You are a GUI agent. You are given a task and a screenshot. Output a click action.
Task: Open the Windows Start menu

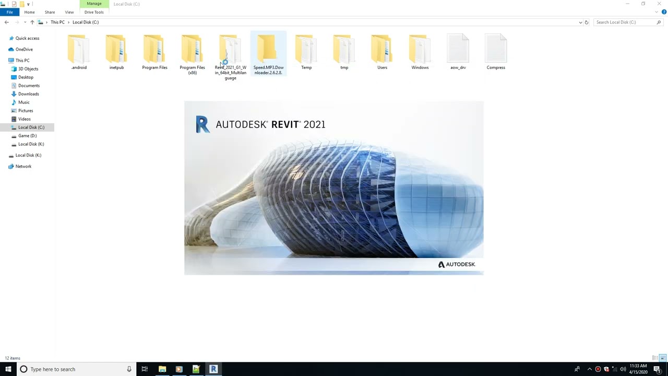tap(8, 369)
